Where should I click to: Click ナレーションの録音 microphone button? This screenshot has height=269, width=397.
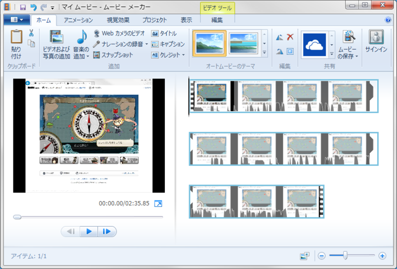tap(118, 44)
